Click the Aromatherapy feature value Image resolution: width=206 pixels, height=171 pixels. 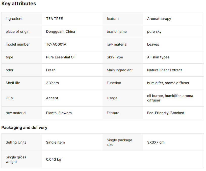click(159, 19)
